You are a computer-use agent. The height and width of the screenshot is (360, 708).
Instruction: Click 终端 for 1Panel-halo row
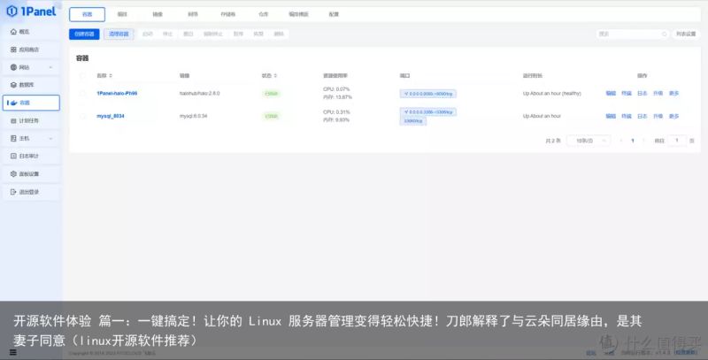point(627,94)
